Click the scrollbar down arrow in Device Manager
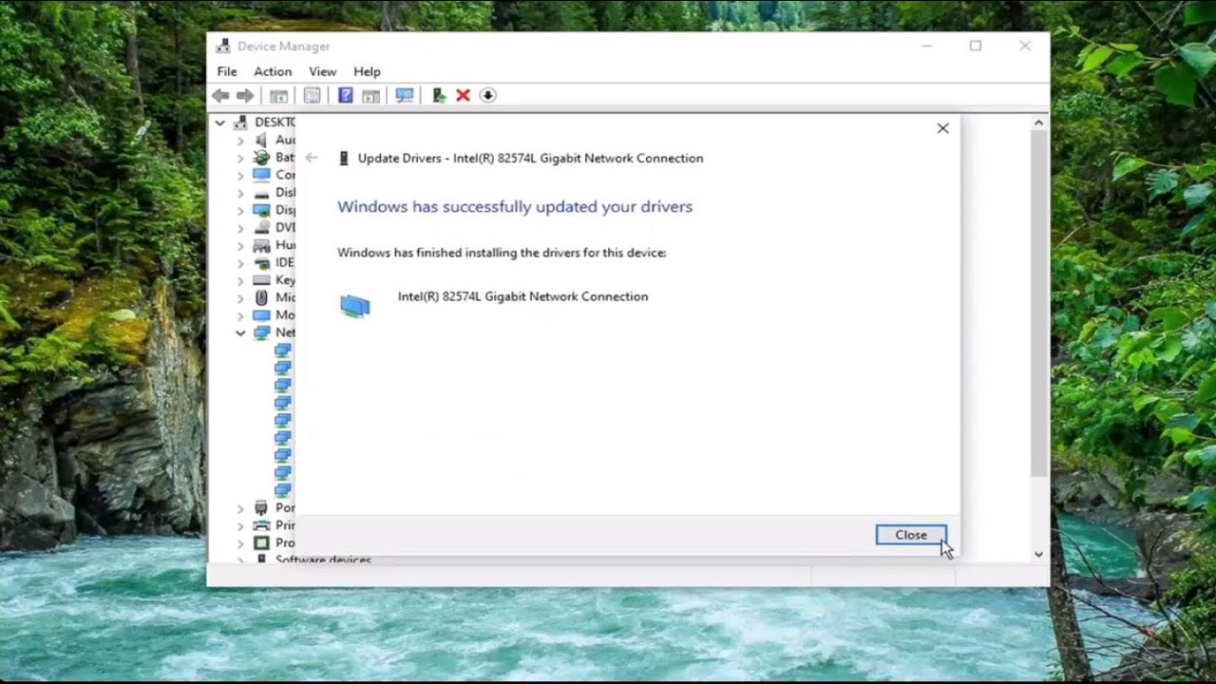The height and width of the screenshot is (684, 1216). click(x=1038, y=554)
